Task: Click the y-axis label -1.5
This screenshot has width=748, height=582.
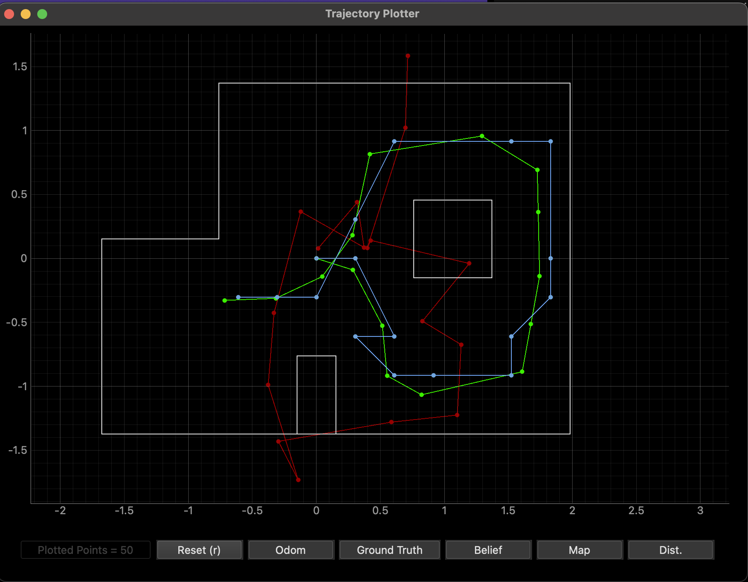Action: (17, 450)
